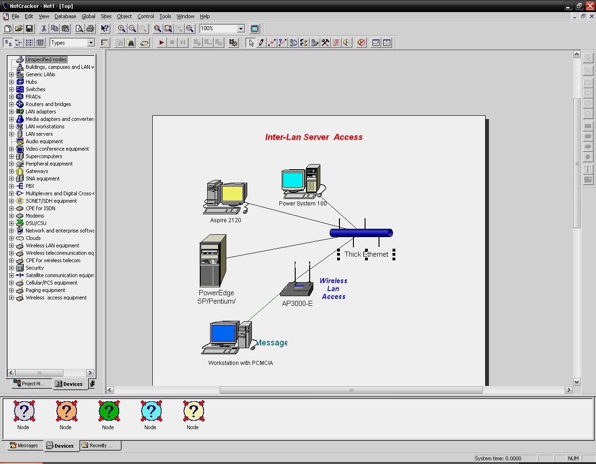Click the device tree horizontal scroll right arrow
Viewport: 596px width, 464px height.
(x=90, y=373)
